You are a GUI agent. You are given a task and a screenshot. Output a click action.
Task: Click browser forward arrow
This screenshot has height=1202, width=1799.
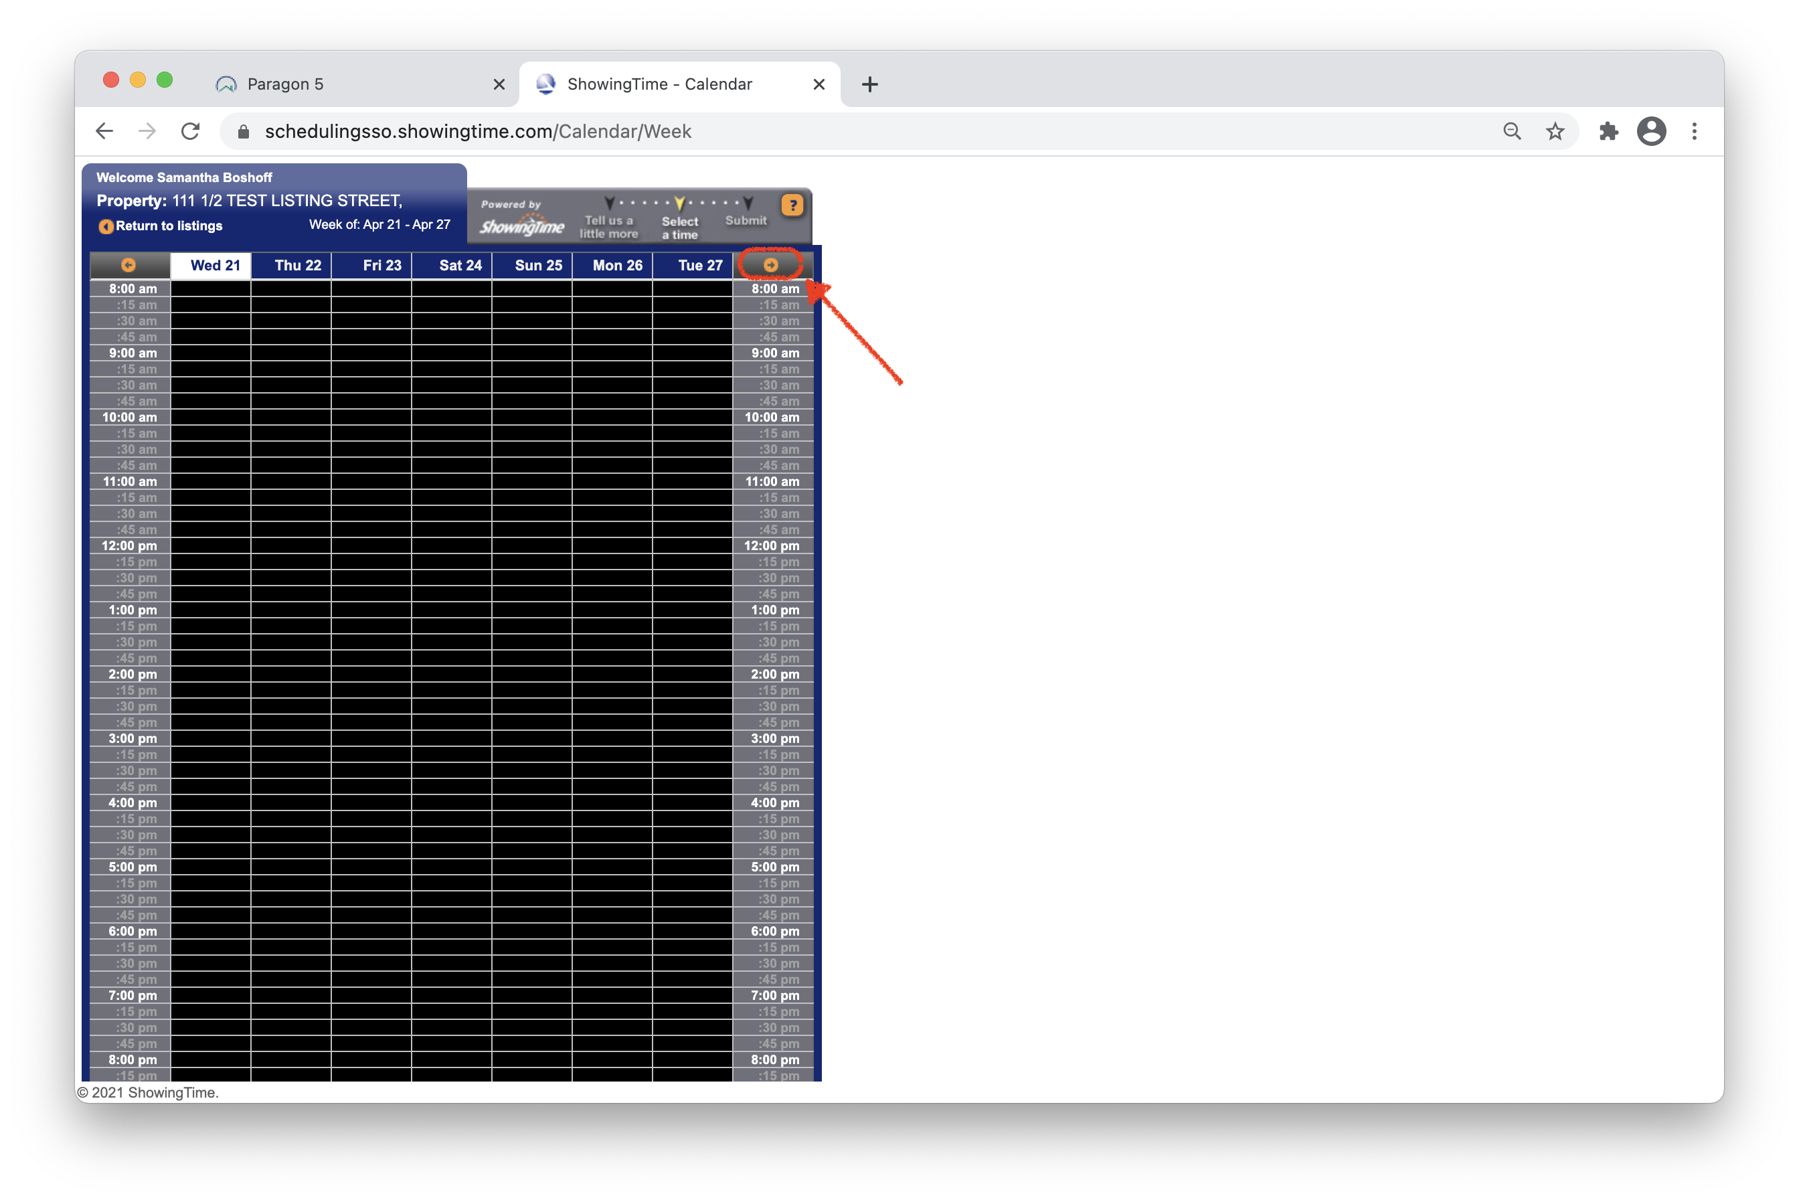tap(147, 131)
